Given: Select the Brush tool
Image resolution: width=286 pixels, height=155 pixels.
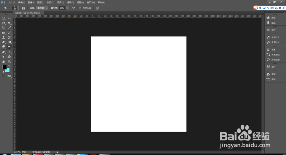Looking at the screenshot, I should pos(9,33).
